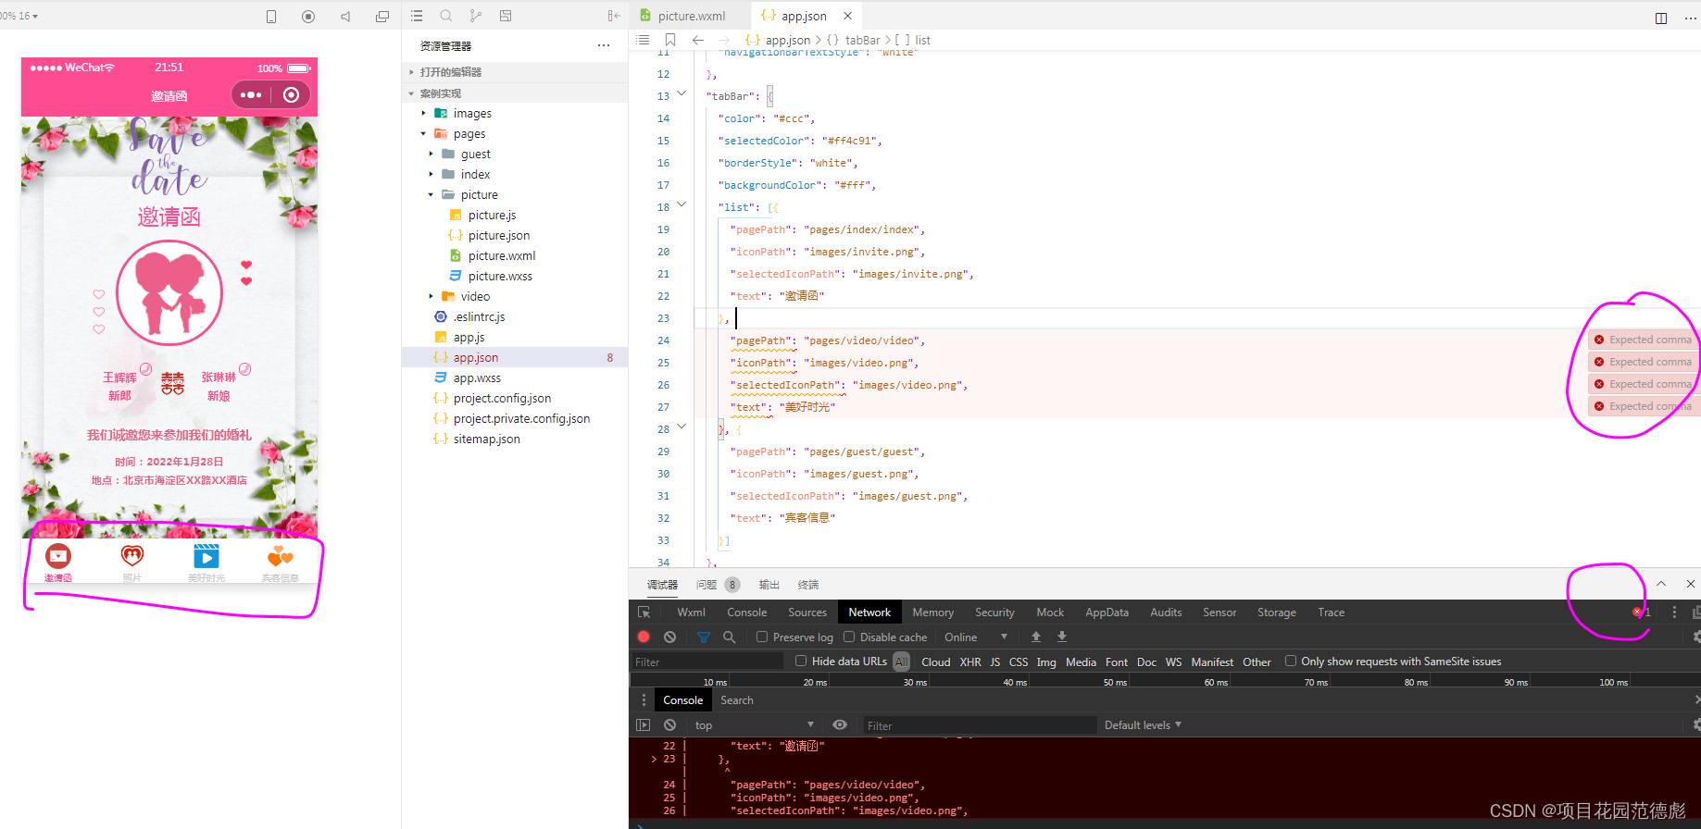1701x829 pixels.
Task: Toggle the console sidebar panel icon
Action: click(644, 725)
